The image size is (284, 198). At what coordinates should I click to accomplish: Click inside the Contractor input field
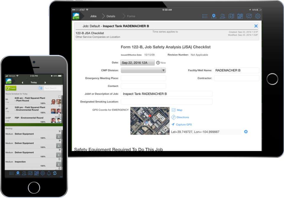click(237, 78)
